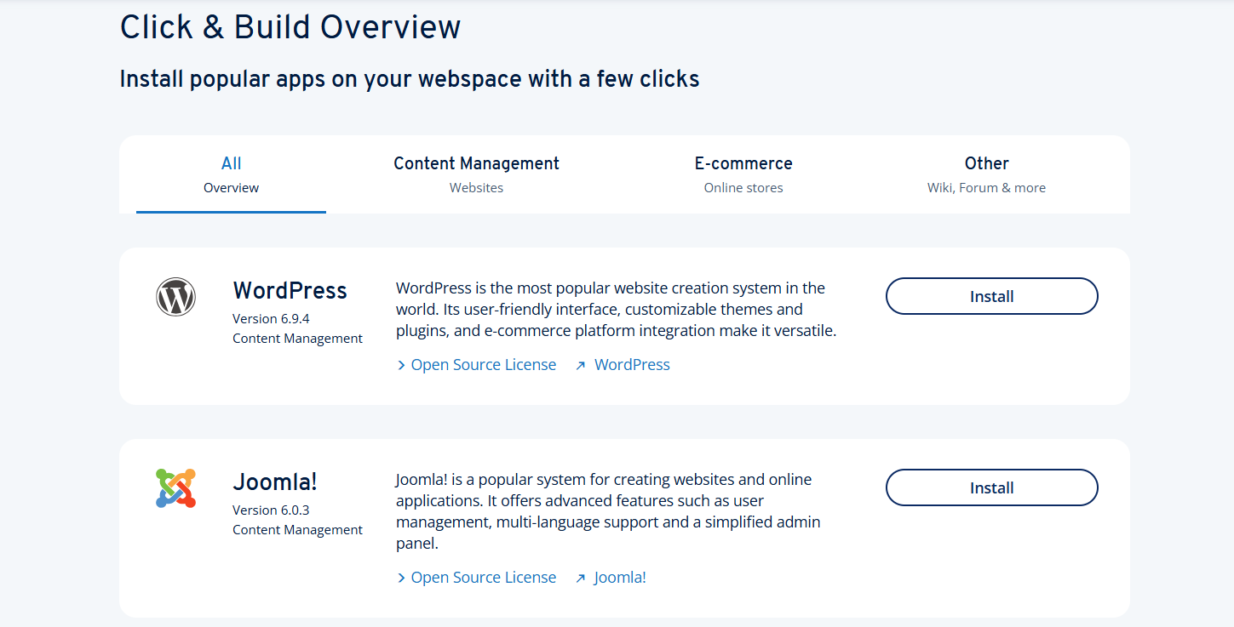1234x627 pixels.
Task: Click the external-link arrow beside Joomla! link
Action: point(581,578)
